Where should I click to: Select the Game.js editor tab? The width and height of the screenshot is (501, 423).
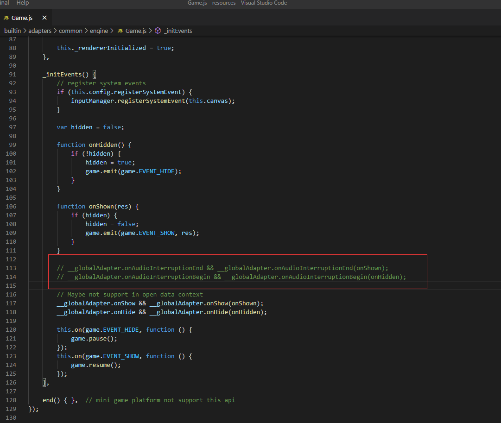pos(25,18)
